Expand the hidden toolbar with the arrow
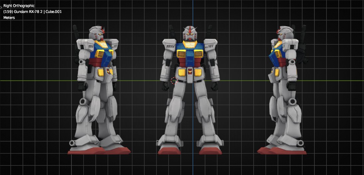364x175 pixels. click(x=1, y=7)
